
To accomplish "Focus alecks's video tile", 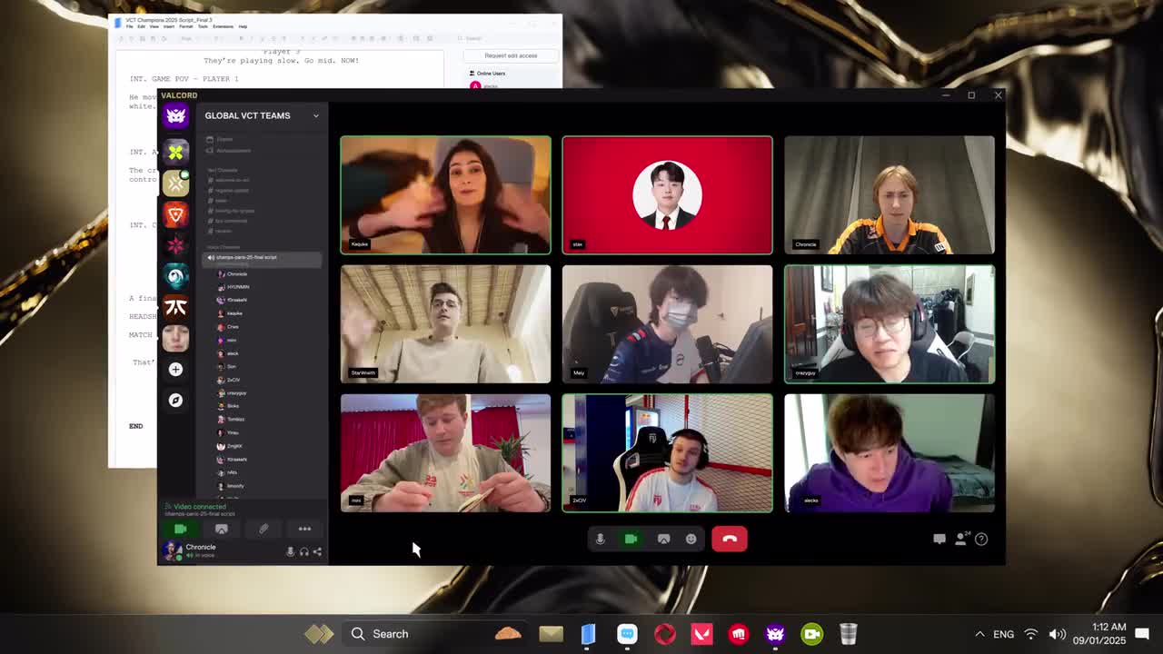I will 890,453.
